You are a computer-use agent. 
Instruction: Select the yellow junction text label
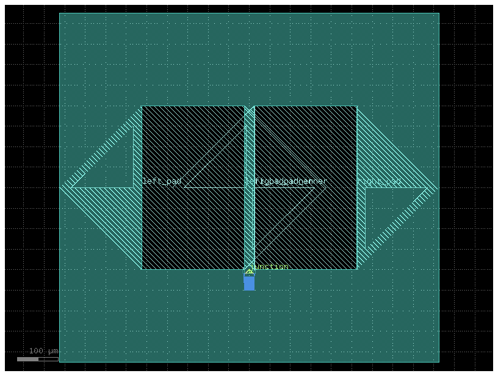click(x=271, y=267)
